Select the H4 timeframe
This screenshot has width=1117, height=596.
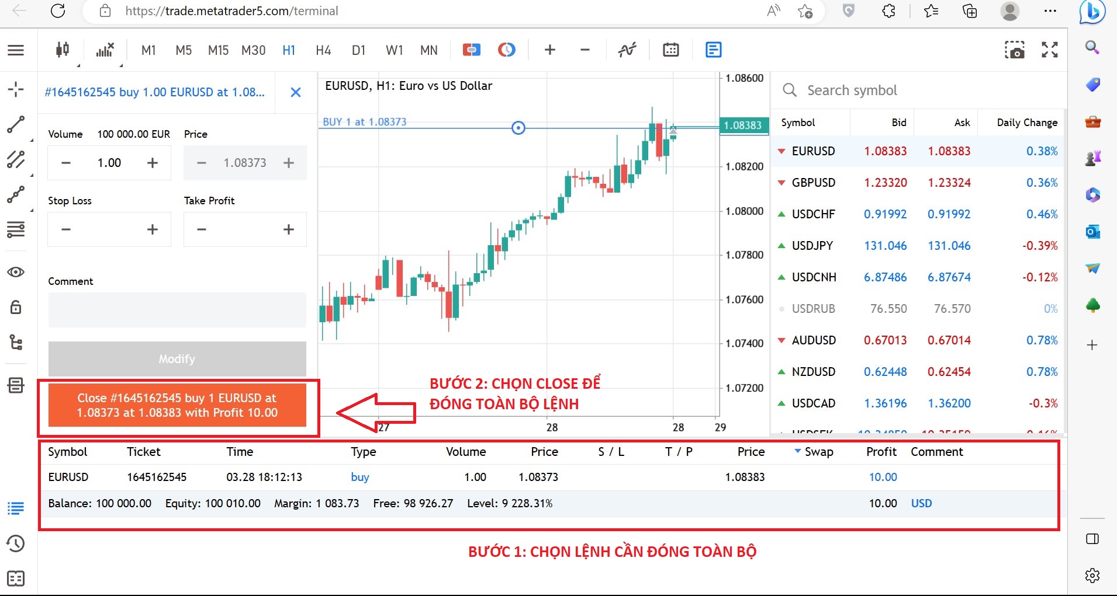[x=323, y=50]
